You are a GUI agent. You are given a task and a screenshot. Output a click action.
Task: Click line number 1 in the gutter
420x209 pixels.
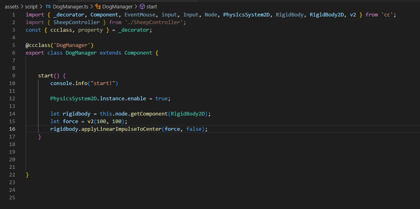point(14,15)
